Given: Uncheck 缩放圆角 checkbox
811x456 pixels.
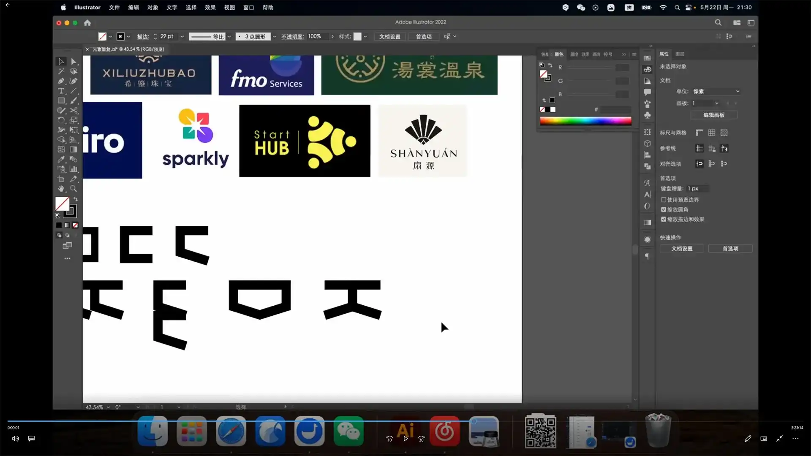Looking at the screenshot, I should click(664, 209).
